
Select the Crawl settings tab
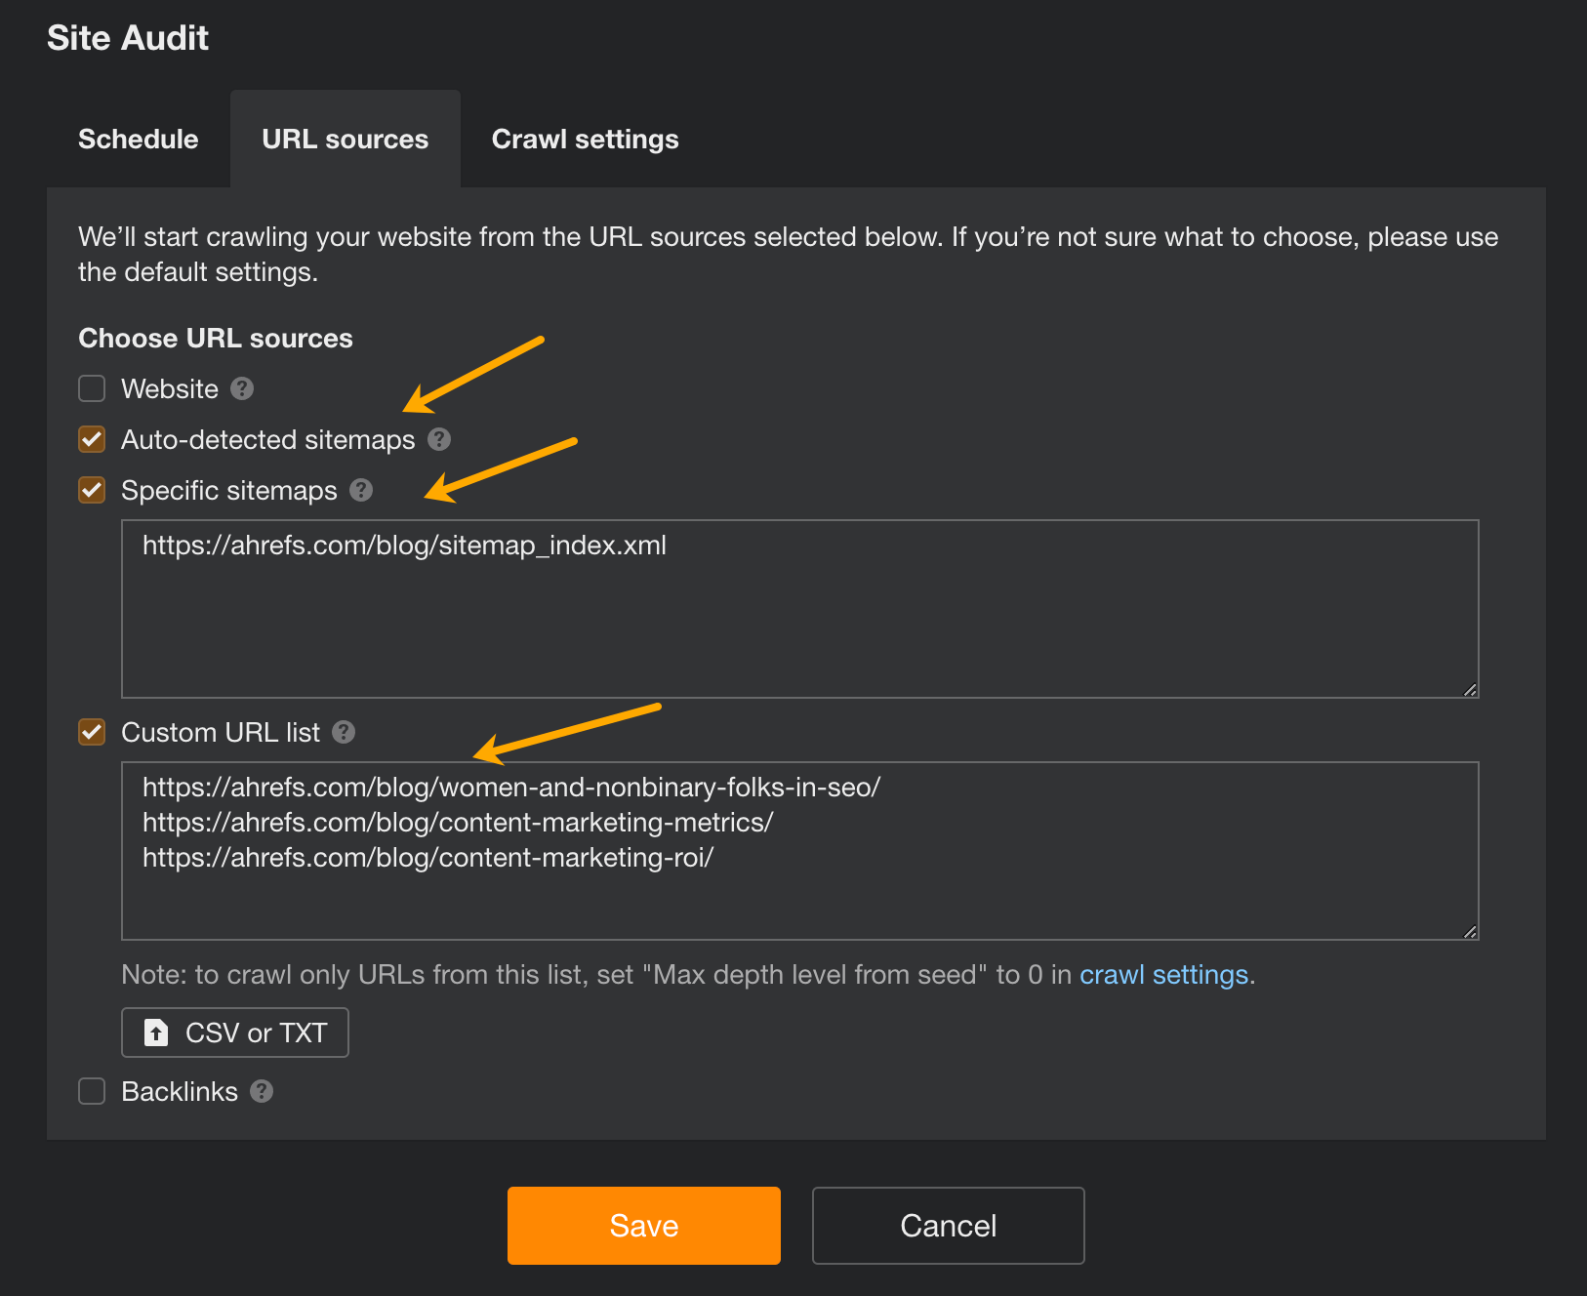[x=585, y=139]
